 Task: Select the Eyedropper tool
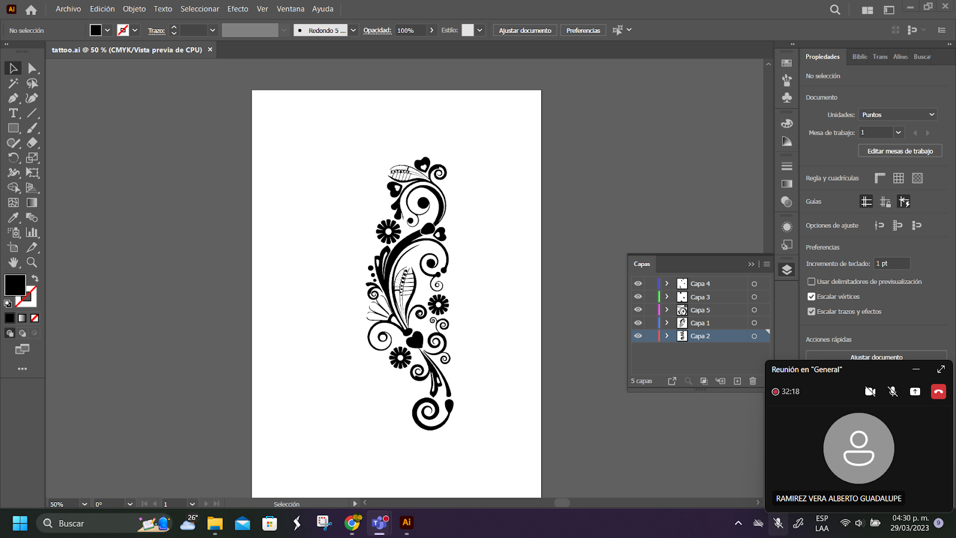pos(13,218)
